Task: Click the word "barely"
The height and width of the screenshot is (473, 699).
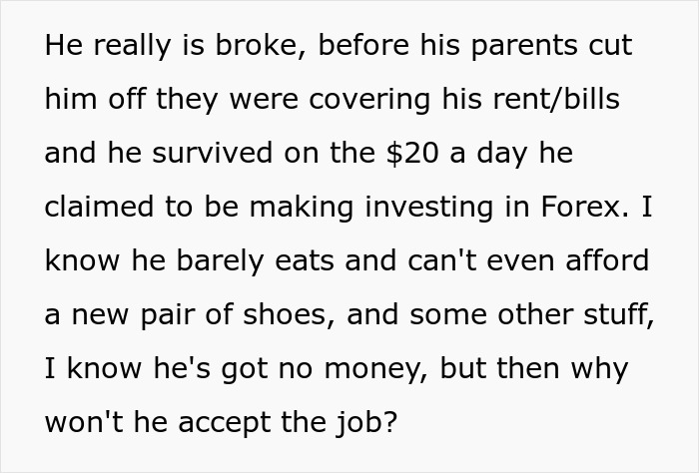Action: coord(227,262)
